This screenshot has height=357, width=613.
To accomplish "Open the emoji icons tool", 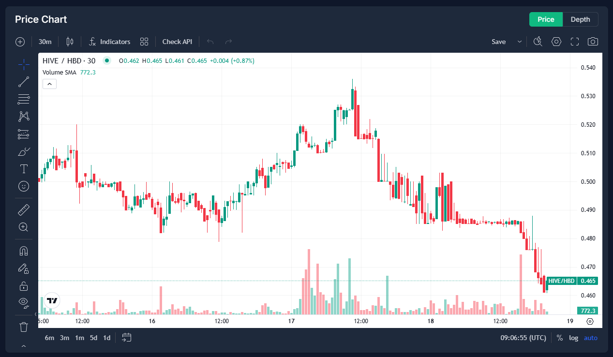I will [24, 186].
